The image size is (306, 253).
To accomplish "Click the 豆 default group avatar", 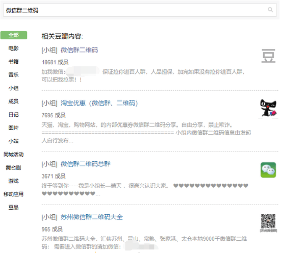I will click(268, 56).
